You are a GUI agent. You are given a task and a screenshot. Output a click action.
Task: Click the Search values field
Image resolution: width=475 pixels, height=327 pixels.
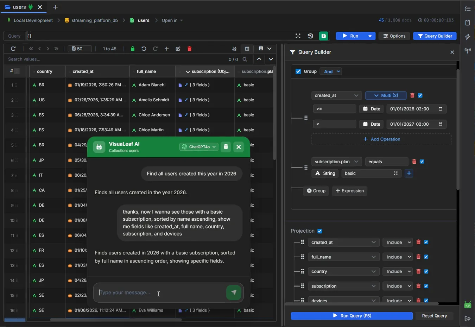(116, 59)
